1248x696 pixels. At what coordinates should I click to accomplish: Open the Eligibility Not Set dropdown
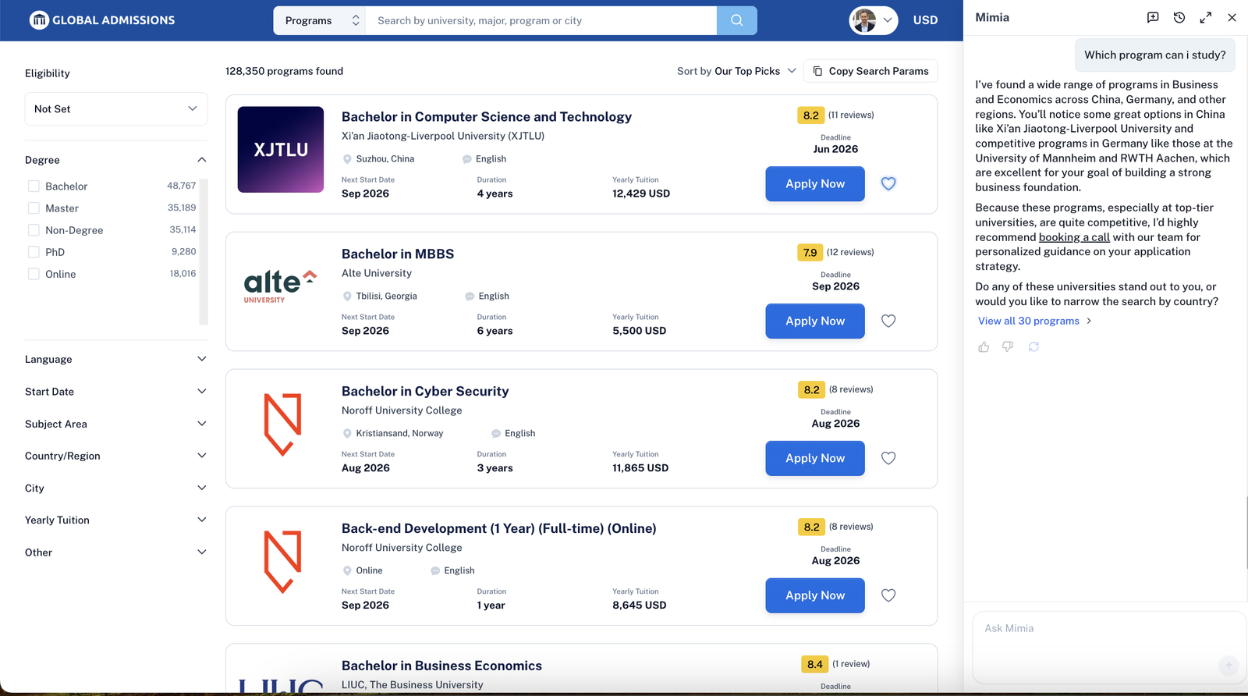(x=116, y=109)
